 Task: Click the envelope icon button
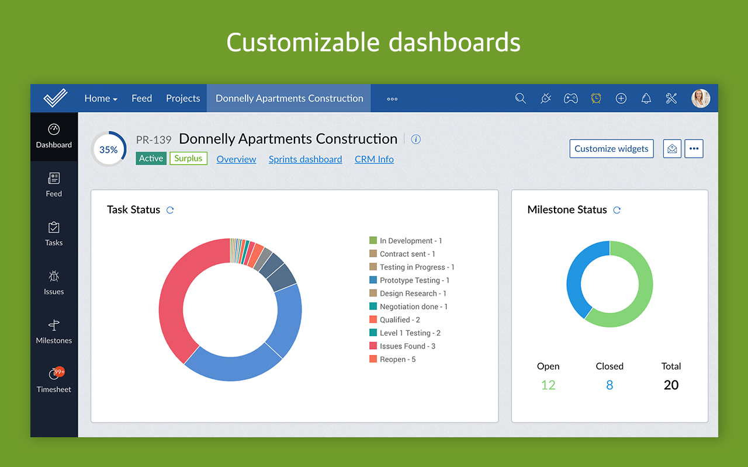pos(672,149)
